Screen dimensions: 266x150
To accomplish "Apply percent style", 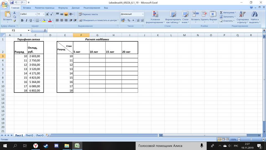I will pos(129,20).
